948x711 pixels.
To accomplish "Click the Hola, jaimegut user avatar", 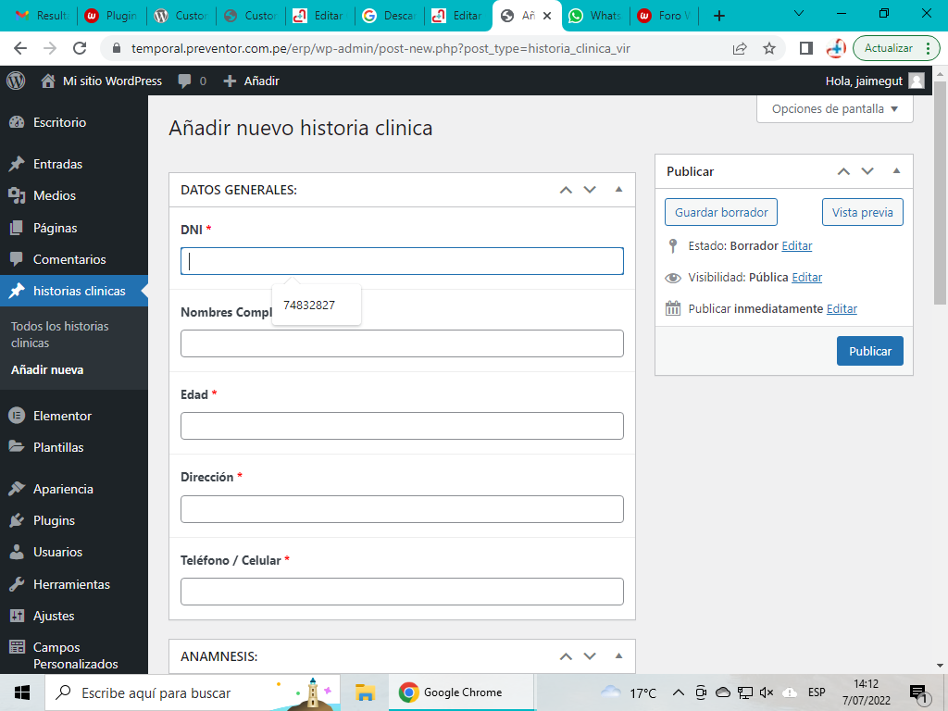I will (x=917, y=81).
